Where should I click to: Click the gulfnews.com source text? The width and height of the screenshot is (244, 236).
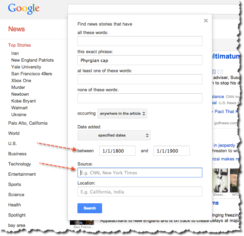226,123
